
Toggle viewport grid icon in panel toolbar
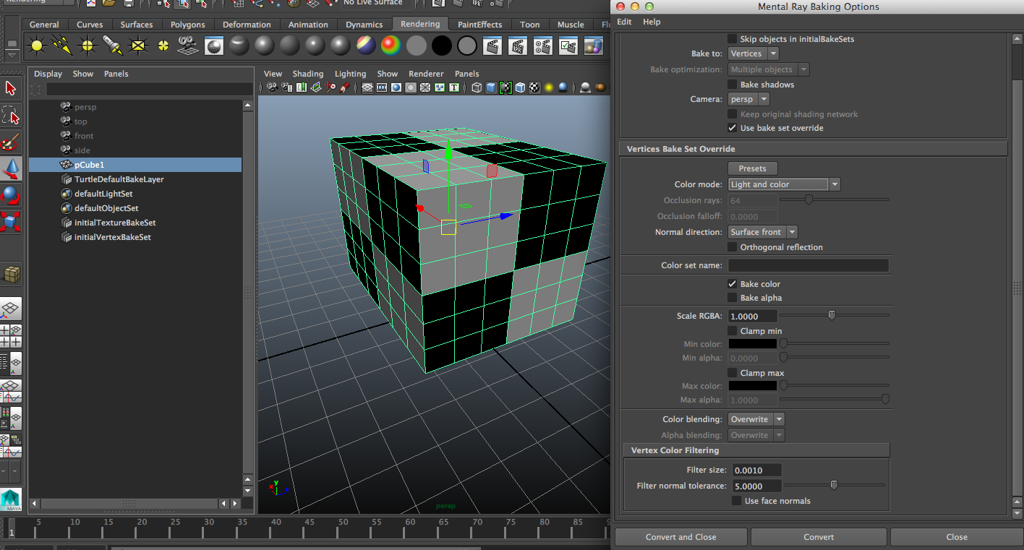(x=367, y=88)
